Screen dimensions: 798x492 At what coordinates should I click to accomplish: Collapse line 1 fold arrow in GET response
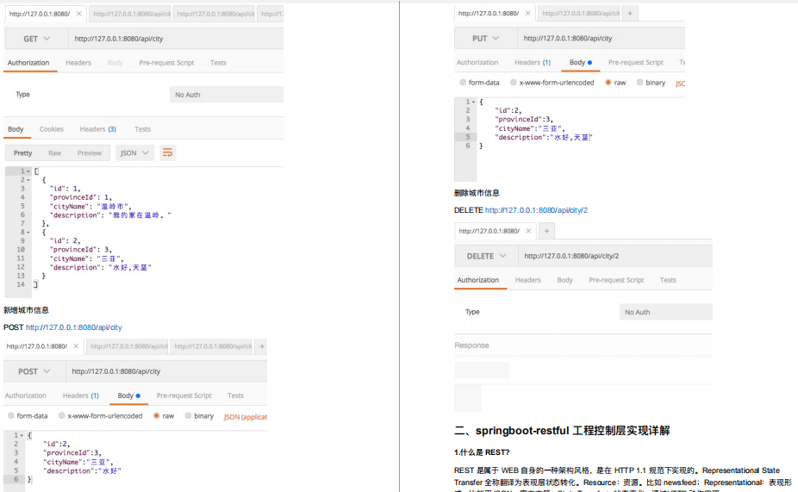coord(28,171)
